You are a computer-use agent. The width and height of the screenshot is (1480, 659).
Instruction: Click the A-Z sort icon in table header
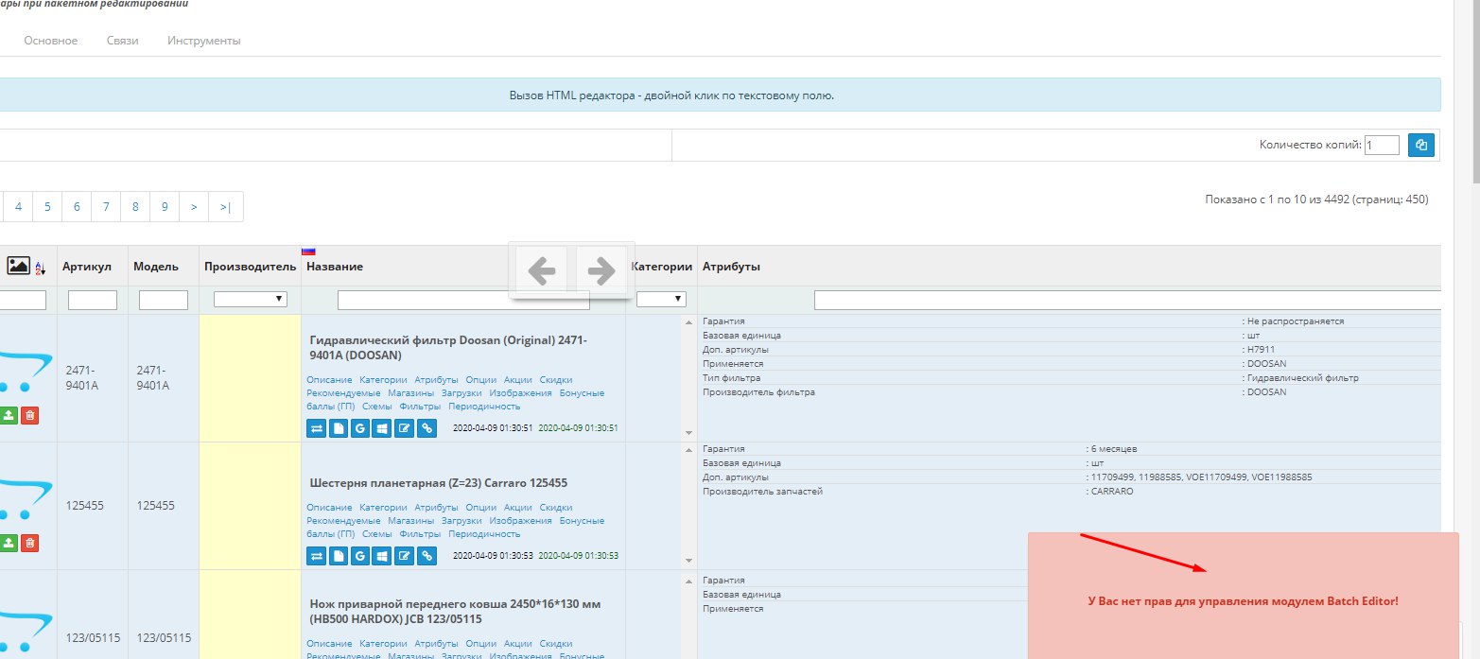coord(40,268)
